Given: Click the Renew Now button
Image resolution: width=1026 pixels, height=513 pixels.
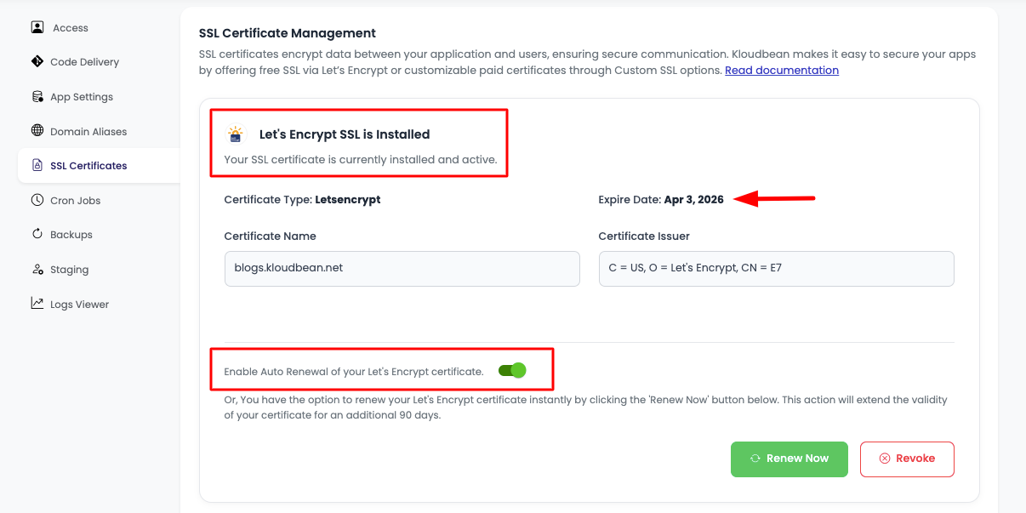Looking at the screenshot, I should coord(789,459).
